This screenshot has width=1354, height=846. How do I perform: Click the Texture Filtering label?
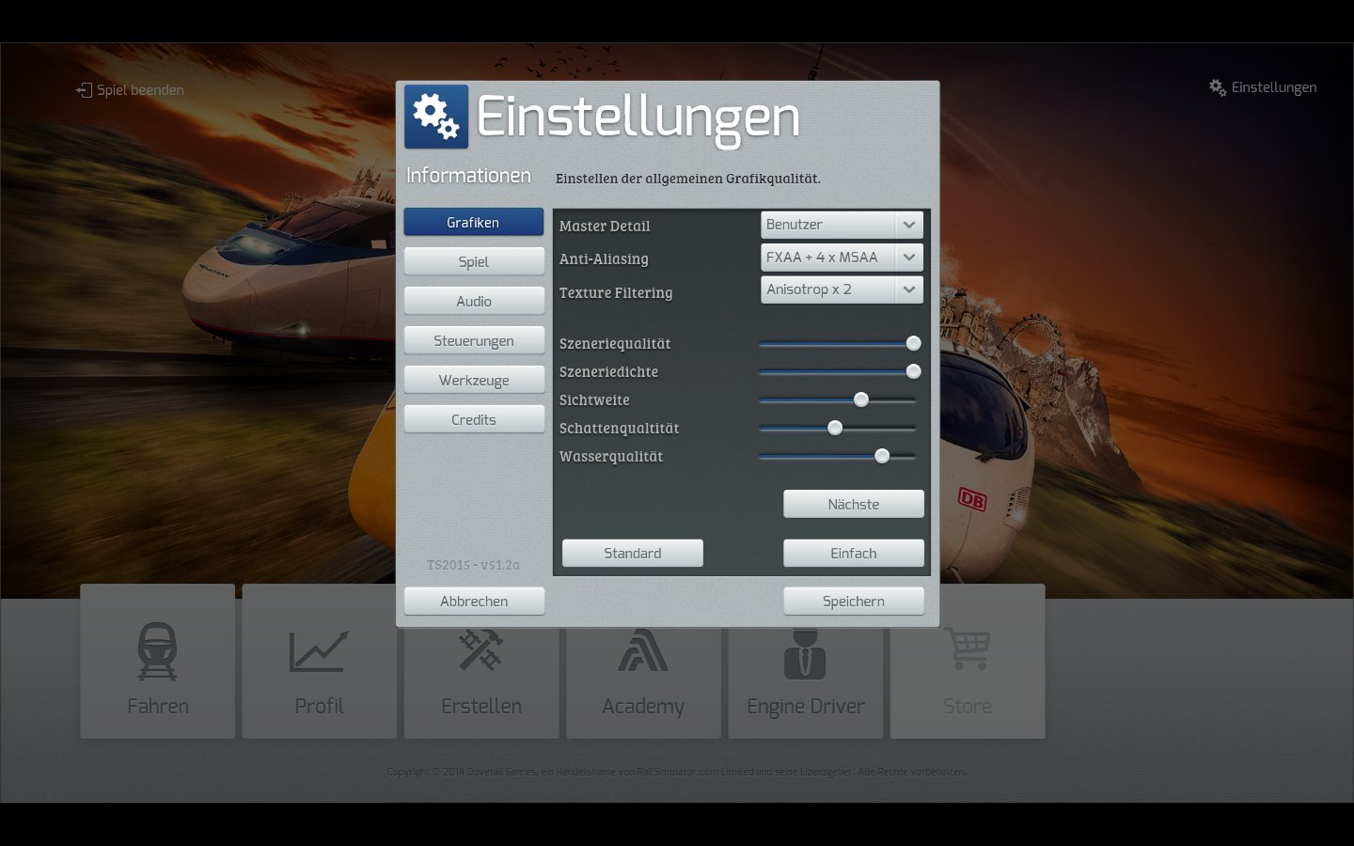(616, 292)
